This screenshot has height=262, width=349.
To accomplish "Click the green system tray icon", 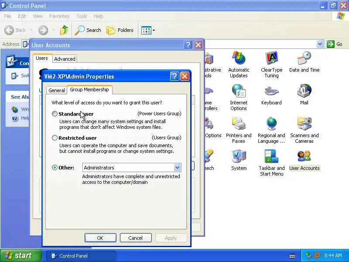I will (x=308, y=255).
